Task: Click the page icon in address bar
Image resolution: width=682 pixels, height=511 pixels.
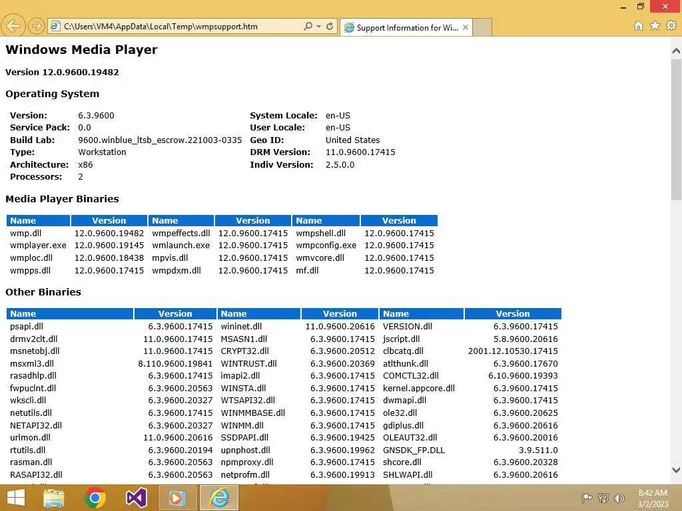Action: click(55, 26)
